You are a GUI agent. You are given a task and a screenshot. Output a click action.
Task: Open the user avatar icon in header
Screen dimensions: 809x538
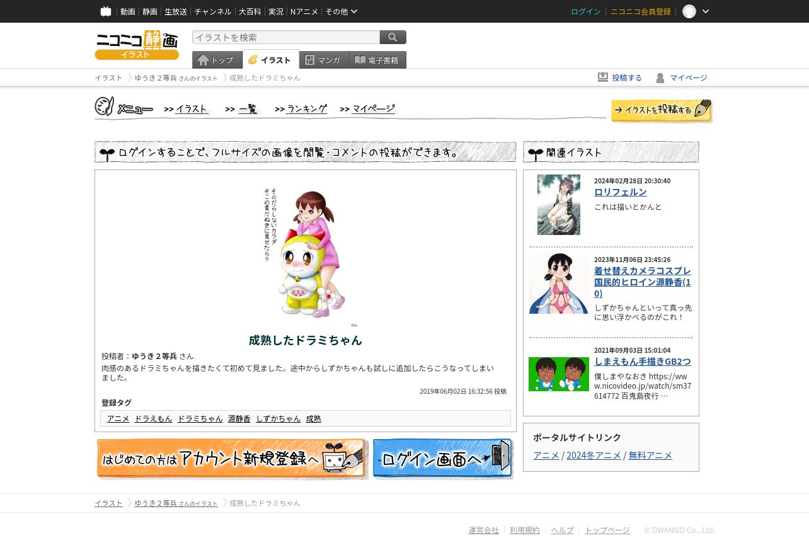pyautogui.click(x=689, y=11)
